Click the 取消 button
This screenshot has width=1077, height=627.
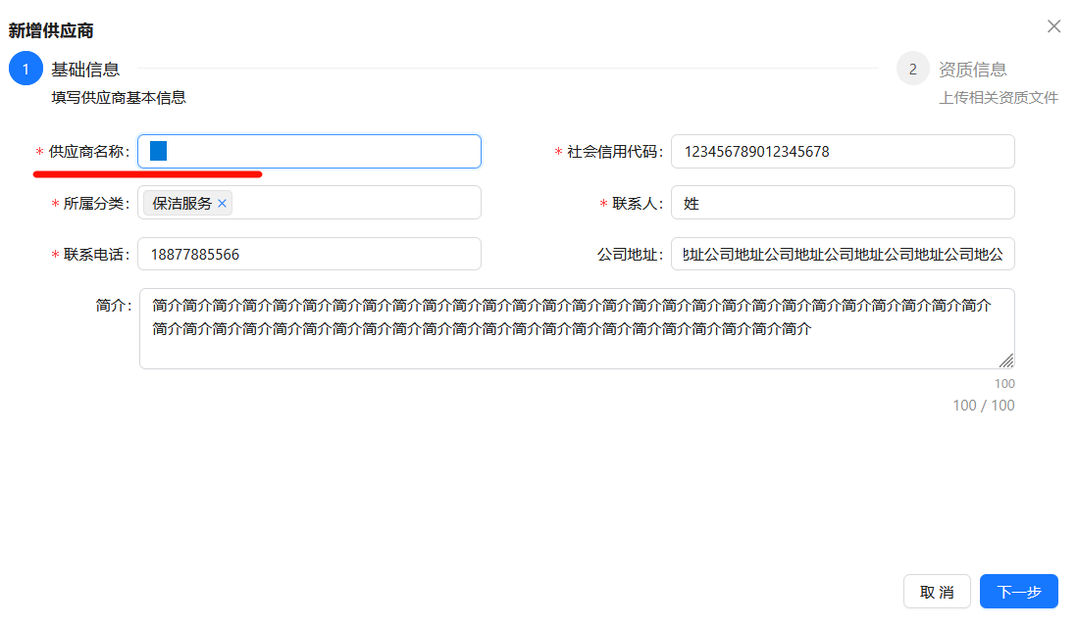[x=937, y=591]
